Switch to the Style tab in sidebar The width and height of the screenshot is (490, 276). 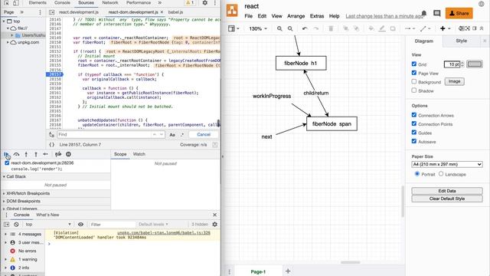pos(461,41)
